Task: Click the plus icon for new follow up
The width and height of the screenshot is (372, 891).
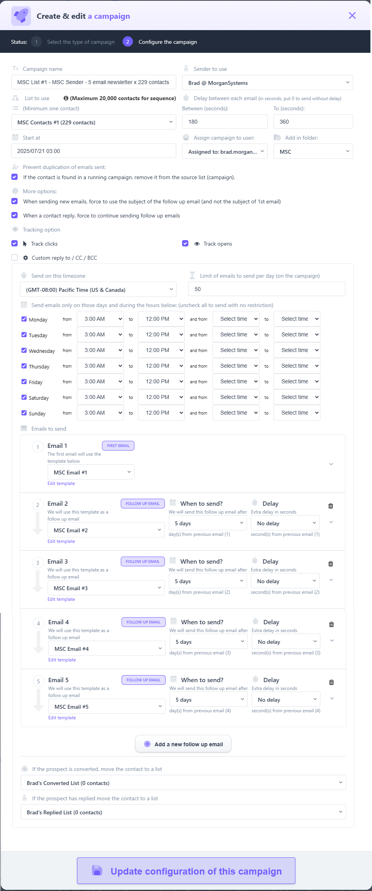Action: 147,744
